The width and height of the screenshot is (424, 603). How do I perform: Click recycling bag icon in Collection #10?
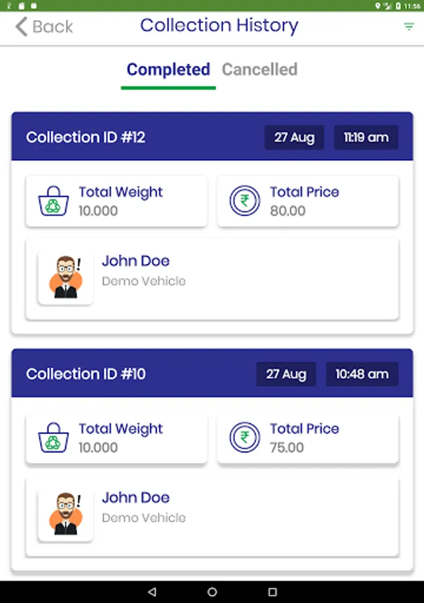[54, 438]
